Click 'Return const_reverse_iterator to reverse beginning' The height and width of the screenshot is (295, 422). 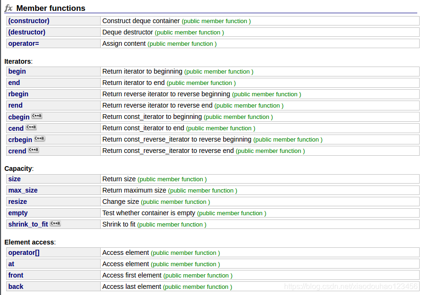pos(177,139)
